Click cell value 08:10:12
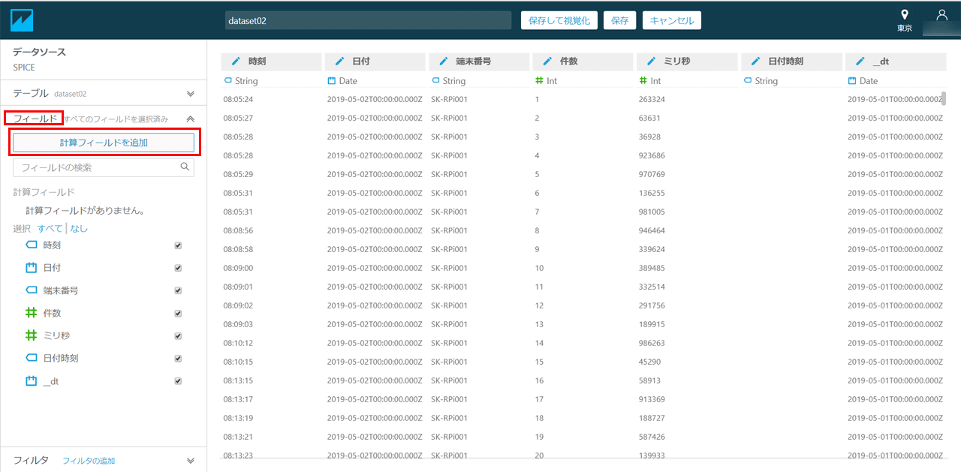This screenshot has width=961, height=472. pyautogui.click(x=238, y=343)
